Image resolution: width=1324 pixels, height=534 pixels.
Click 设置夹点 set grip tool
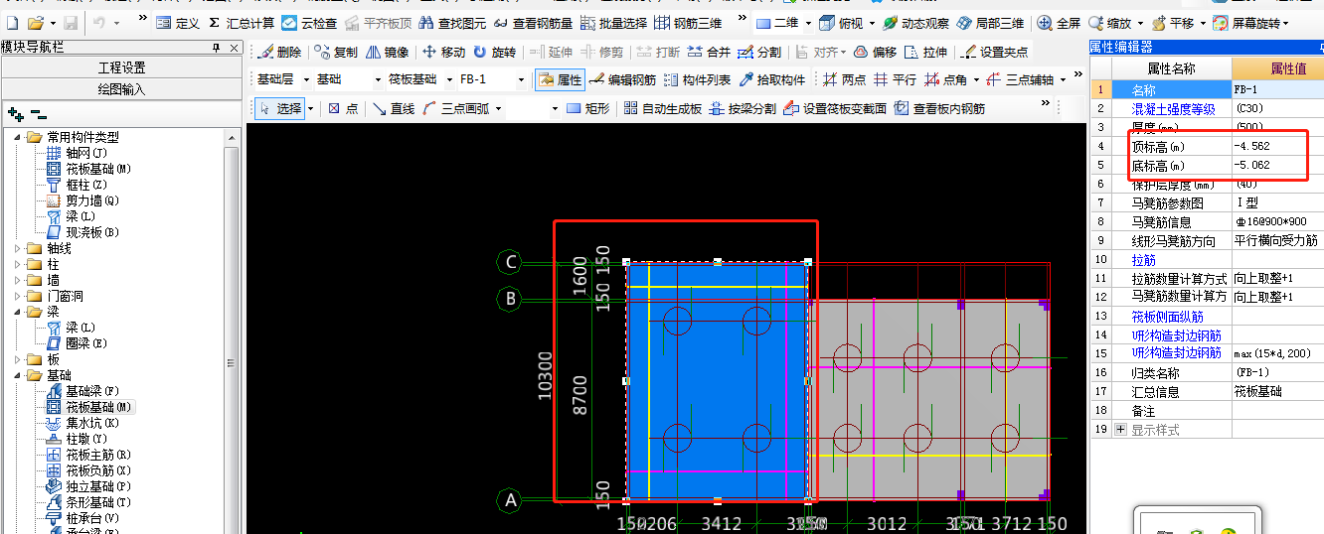pyautogui.click(x=996, y=53)
